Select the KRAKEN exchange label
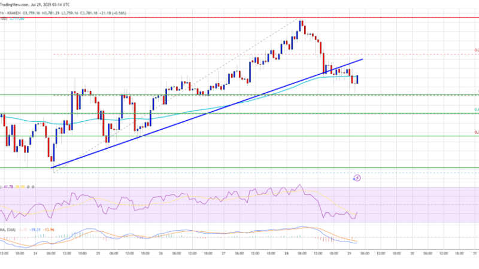Screen dimensions: 479x269 (14, 13)
